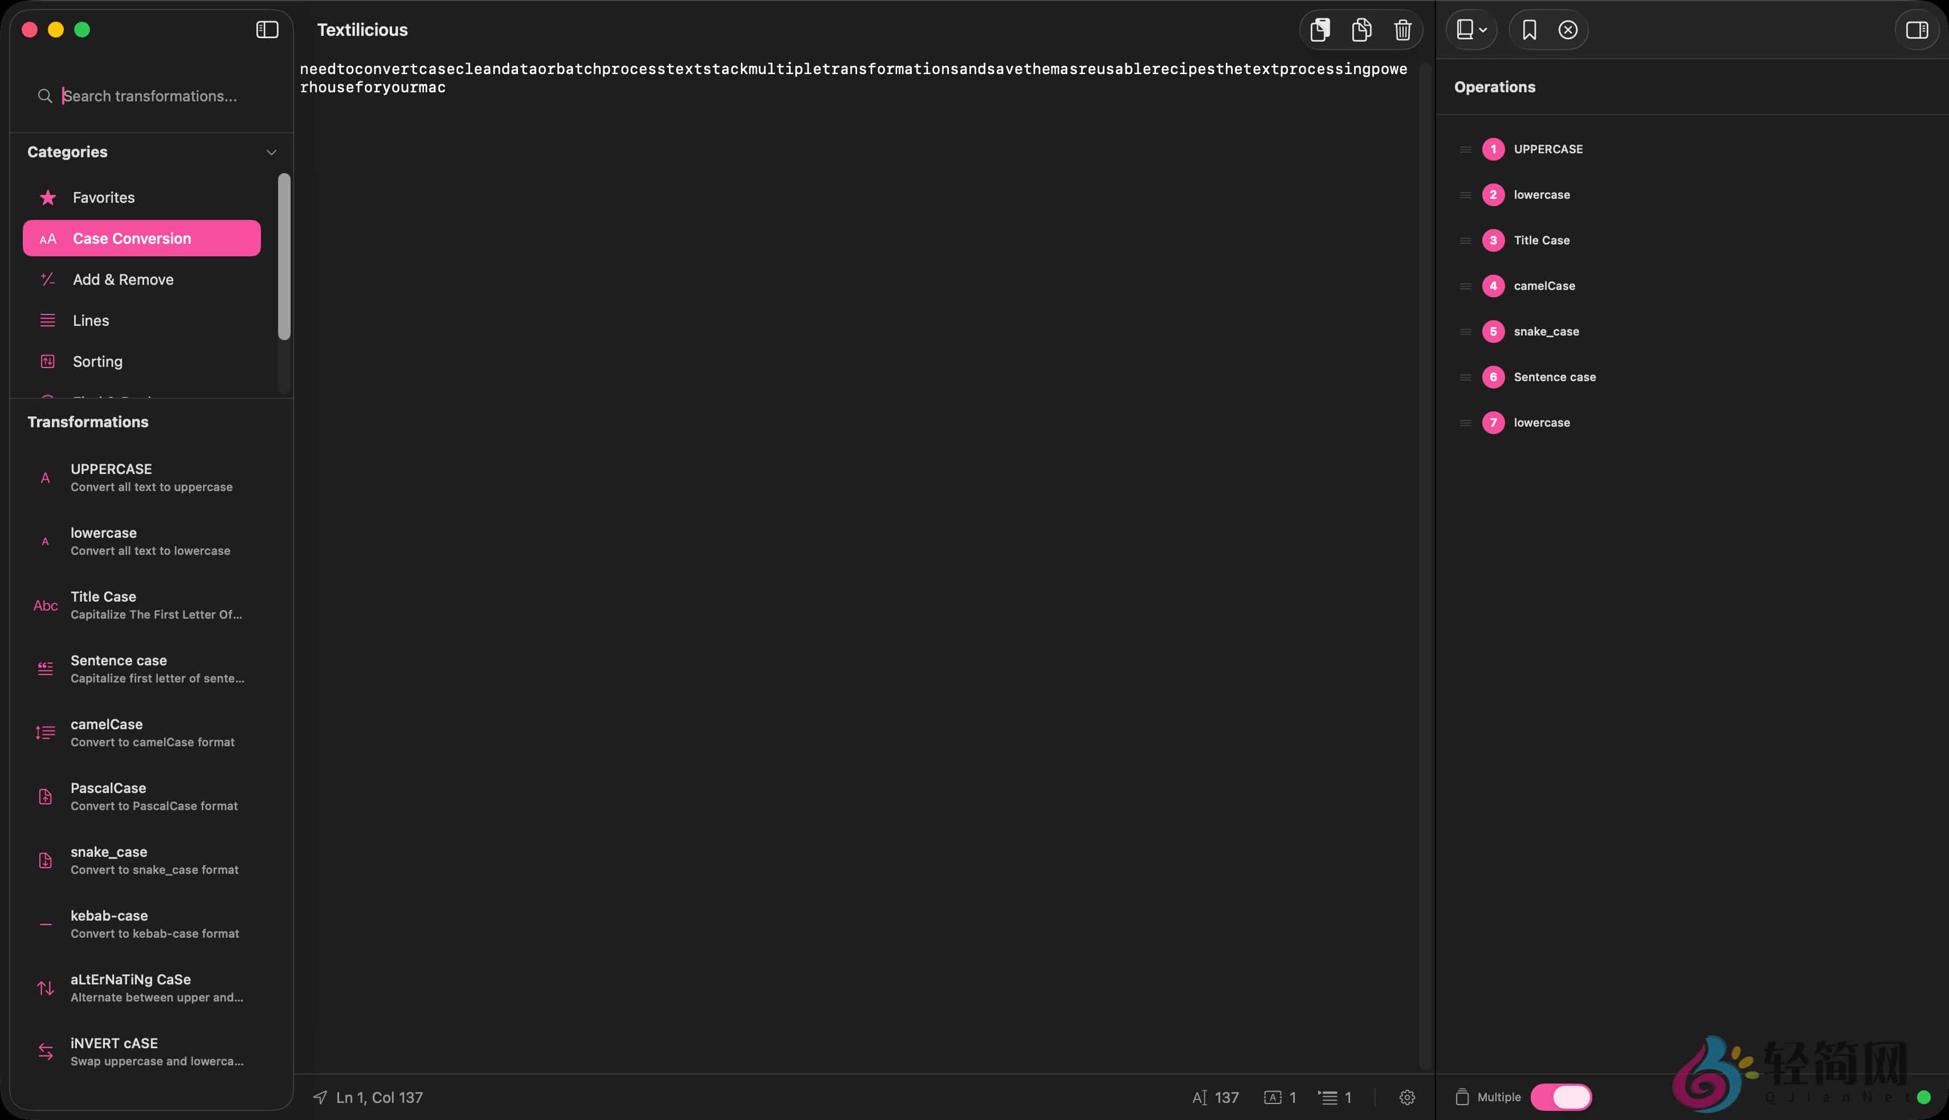1949x1120 pixels.
Task: Open the Lines category
Action: (141, 321)
